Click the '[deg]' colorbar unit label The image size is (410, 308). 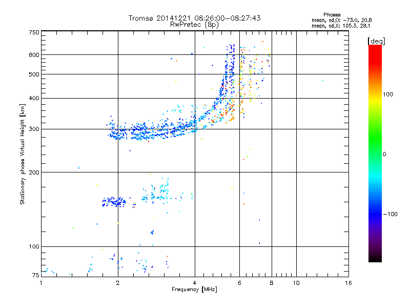pos(376,41)
